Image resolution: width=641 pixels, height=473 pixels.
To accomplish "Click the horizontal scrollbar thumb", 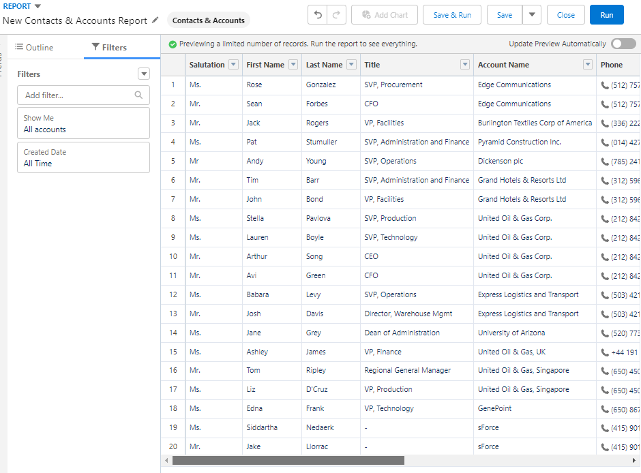I will [288, 460].
